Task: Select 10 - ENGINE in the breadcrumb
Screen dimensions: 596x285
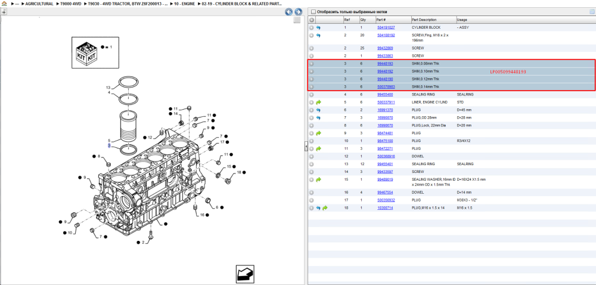Action: [184, 4]
